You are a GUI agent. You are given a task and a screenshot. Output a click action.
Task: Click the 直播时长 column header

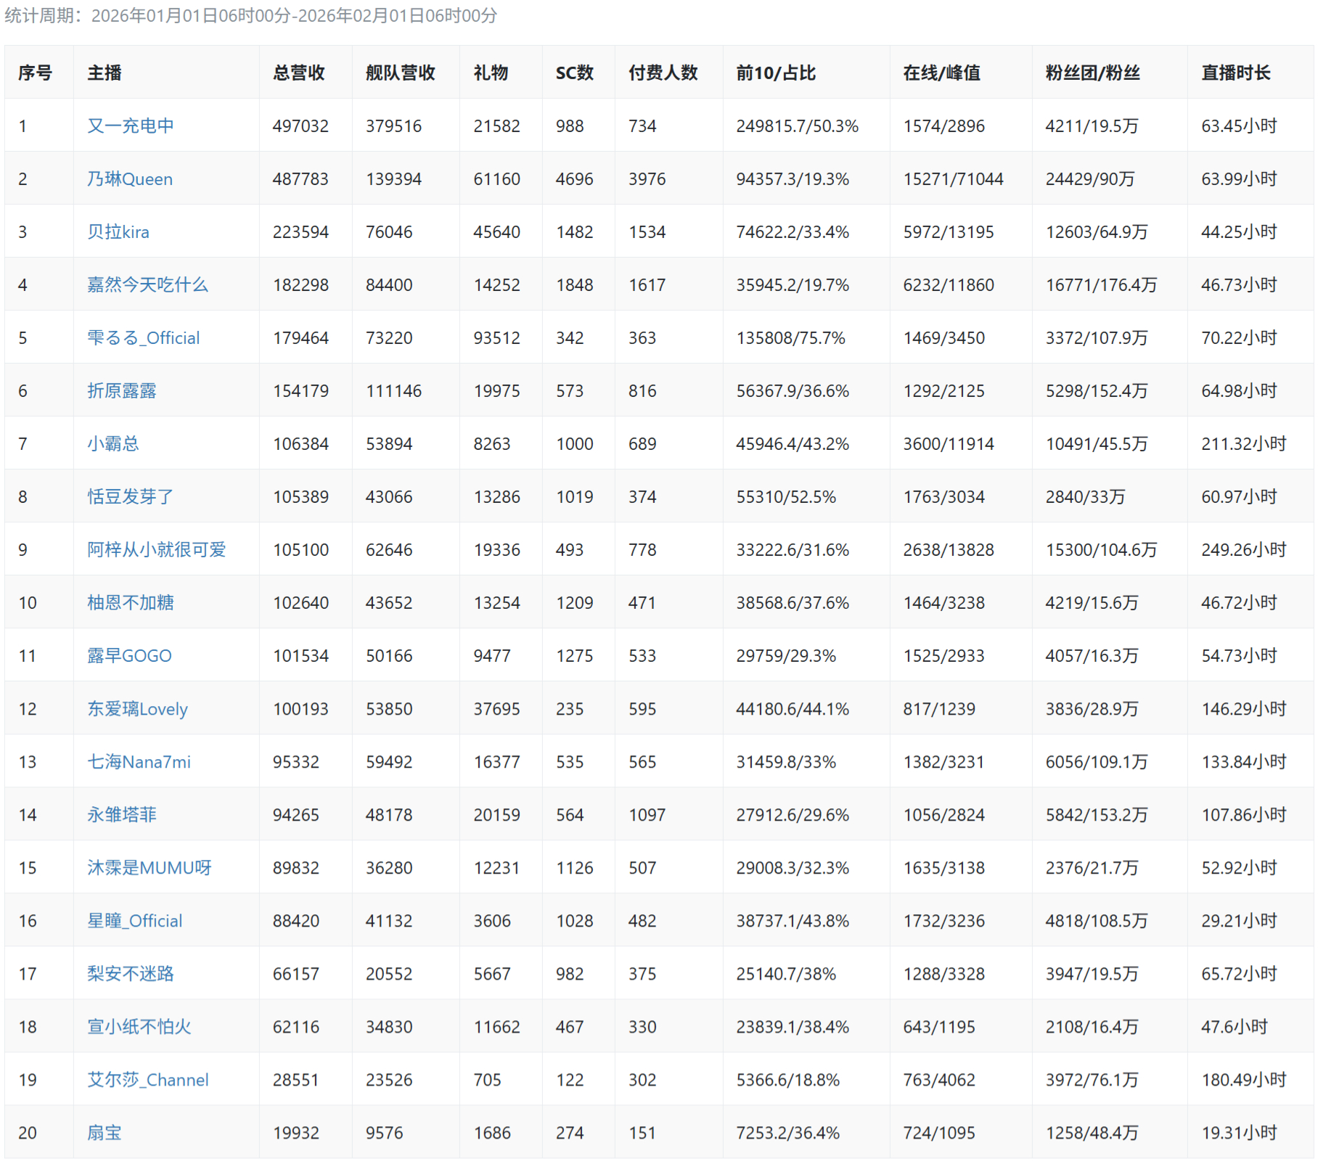[x=1235, y=73]
